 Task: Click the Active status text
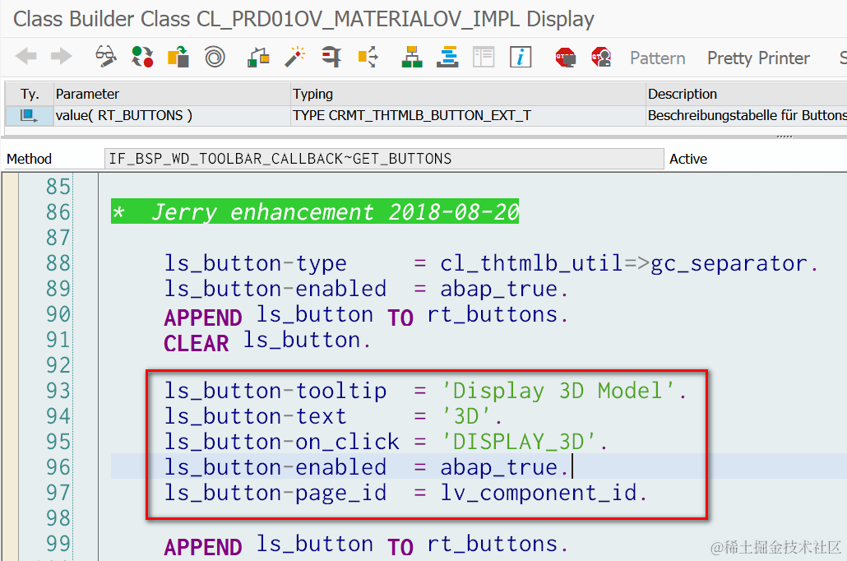pyautogui.click(x=688, y=159)
